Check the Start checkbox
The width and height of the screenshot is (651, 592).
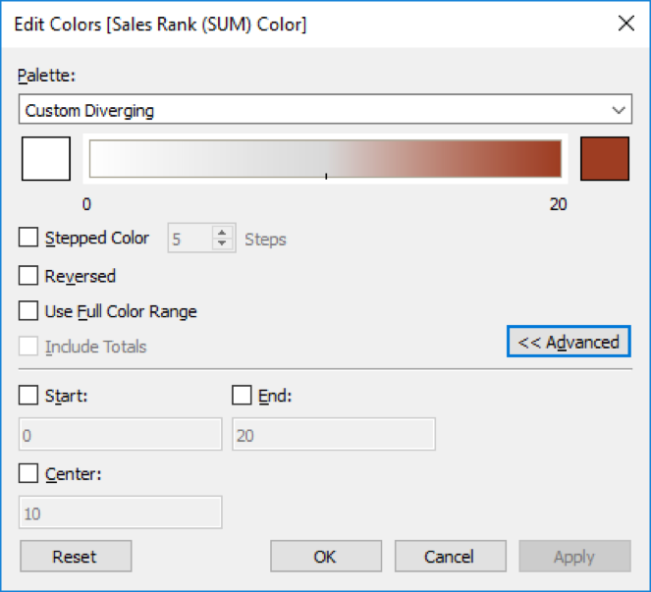pos(29,396)
